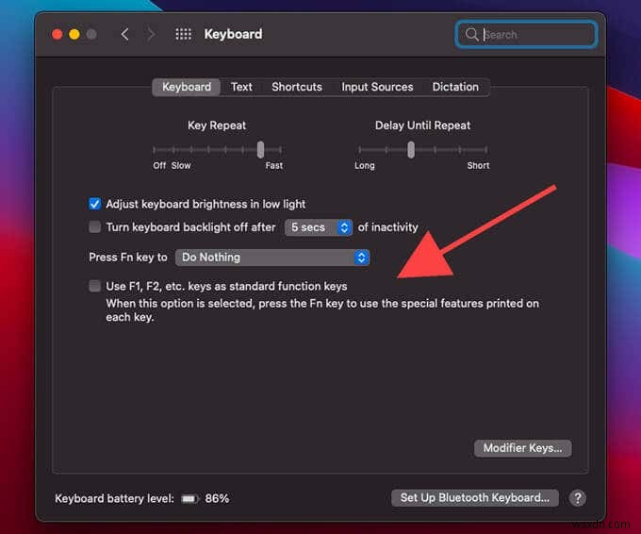Image resolution: width=641 pixels, height=534 pixels.
Task: Switch to the Keyboard tab
Action: [187, 87]
